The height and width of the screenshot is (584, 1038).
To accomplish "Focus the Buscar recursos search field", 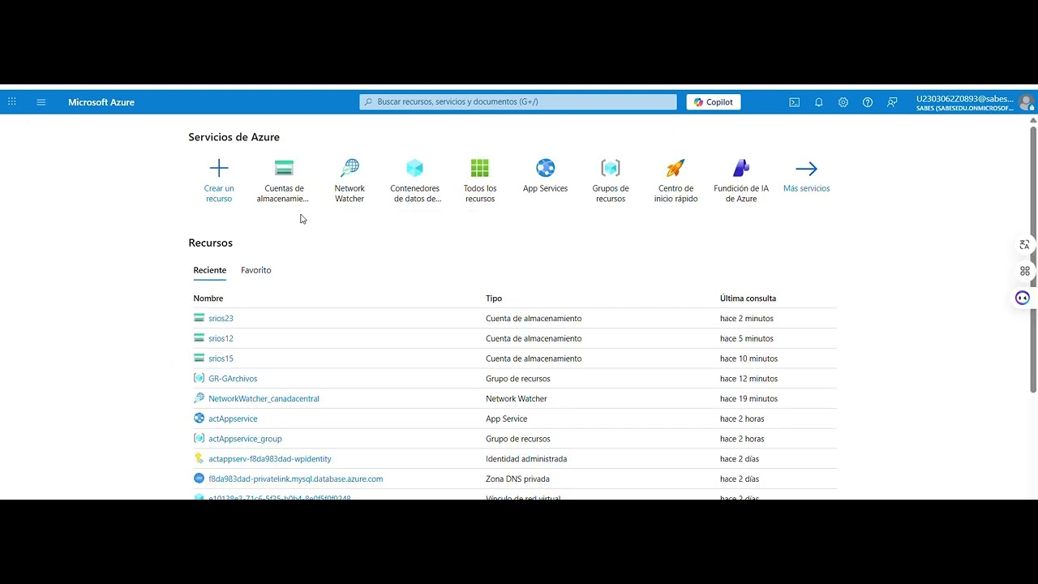I will tap(518, 102).
